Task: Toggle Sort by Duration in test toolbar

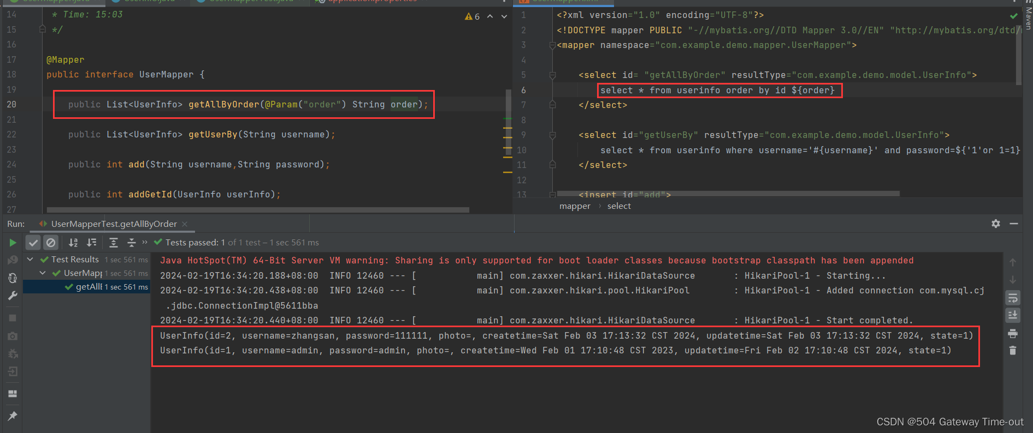Action: (92, 243)
